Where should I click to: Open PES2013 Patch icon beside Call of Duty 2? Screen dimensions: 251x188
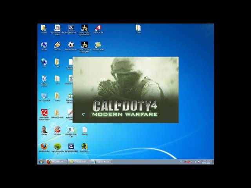(x=71, y=29)
